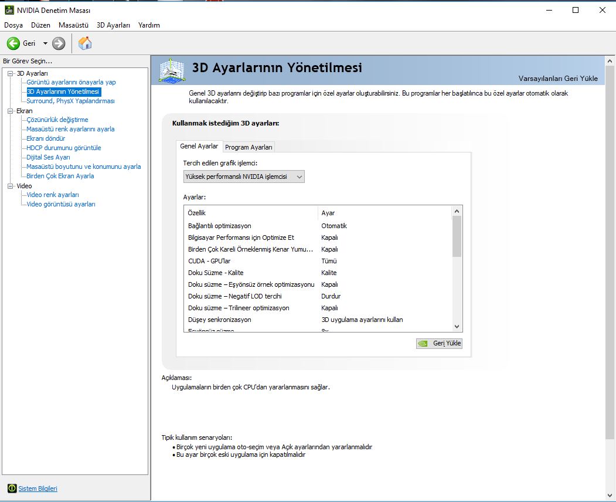616x502 pixels.
Task: Click the 3D settings header image
Action: click(x=172, y=70)
